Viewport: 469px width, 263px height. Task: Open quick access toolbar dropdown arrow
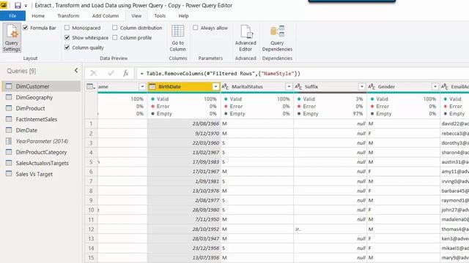click(26, 6)
